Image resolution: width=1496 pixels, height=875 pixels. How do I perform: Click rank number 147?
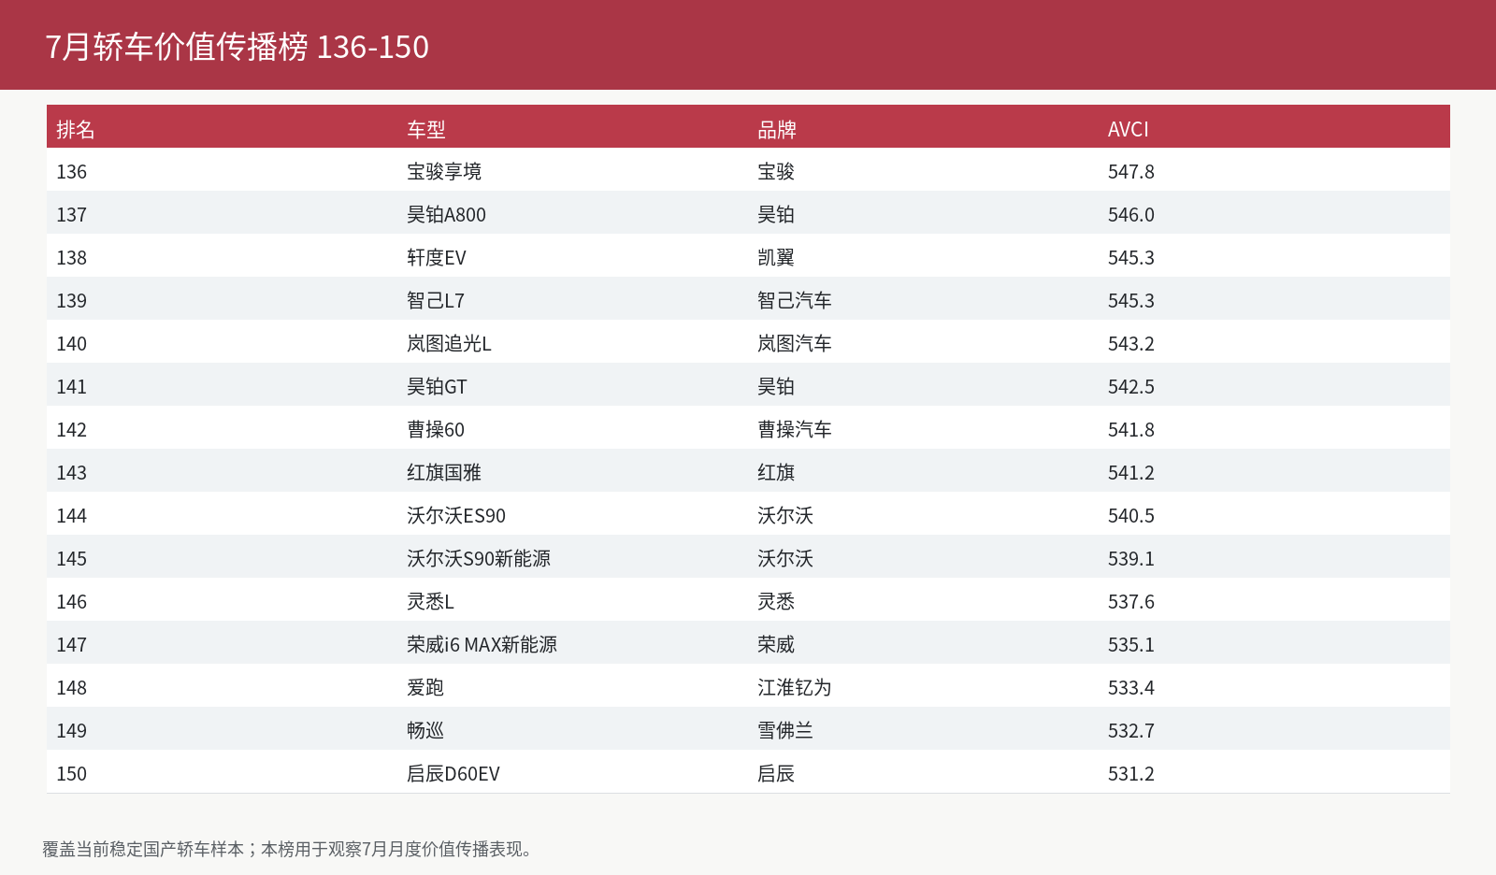point(71,645)
